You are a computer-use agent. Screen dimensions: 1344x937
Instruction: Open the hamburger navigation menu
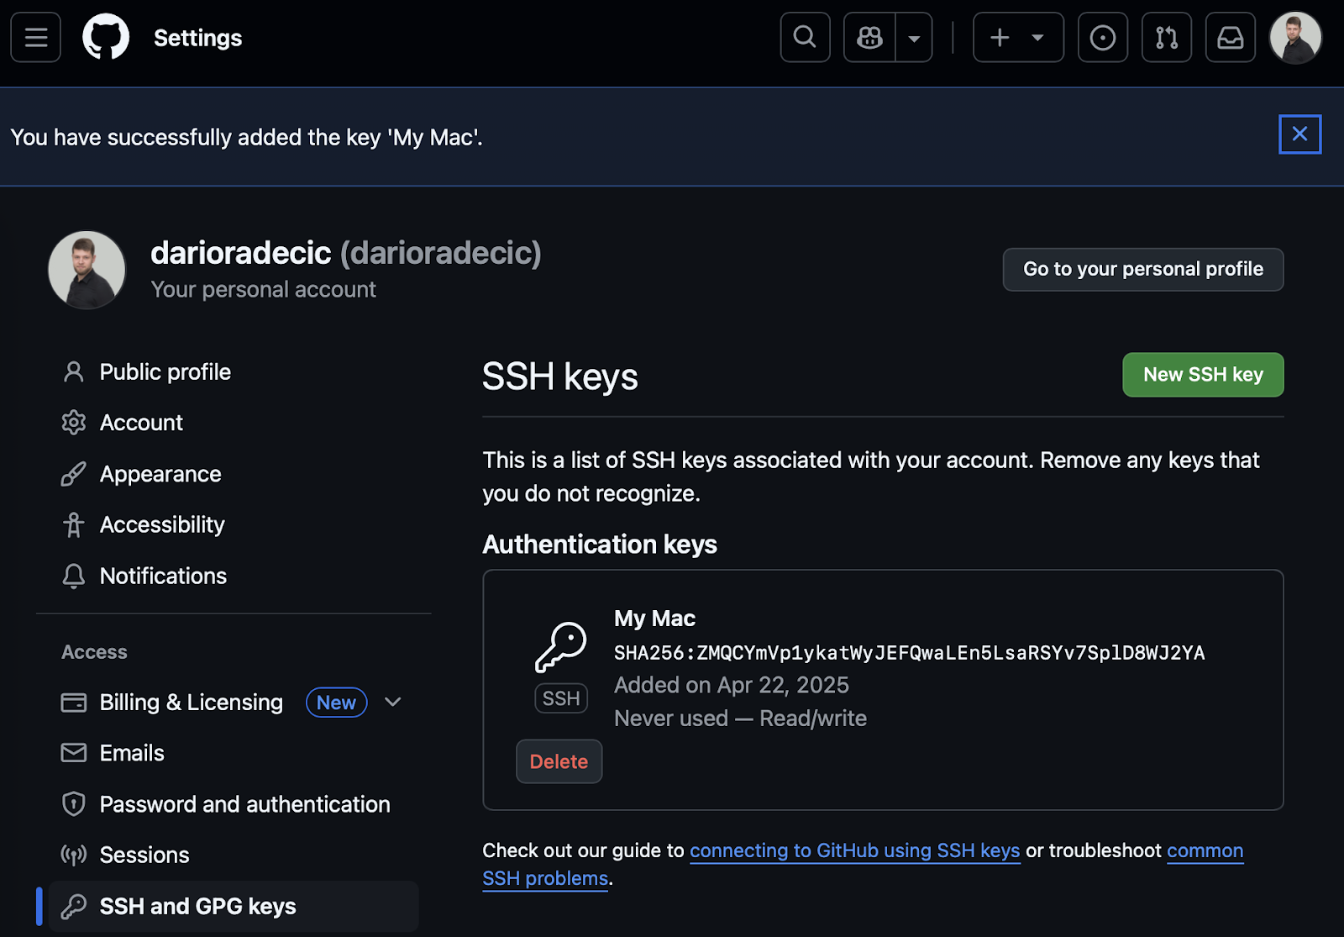36,38
